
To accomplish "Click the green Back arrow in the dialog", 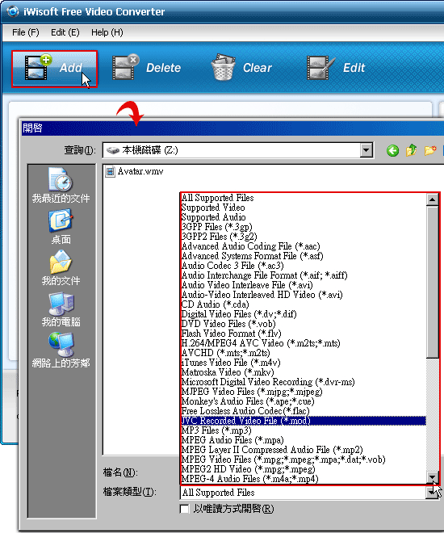I will pyautogui.click(x=392, y=150).
